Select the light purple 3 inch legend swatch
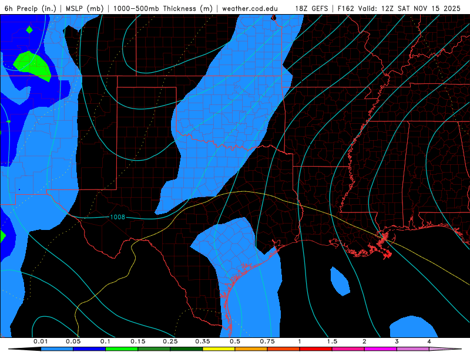This screenshot has width=470, height=352. pos(413,349)
